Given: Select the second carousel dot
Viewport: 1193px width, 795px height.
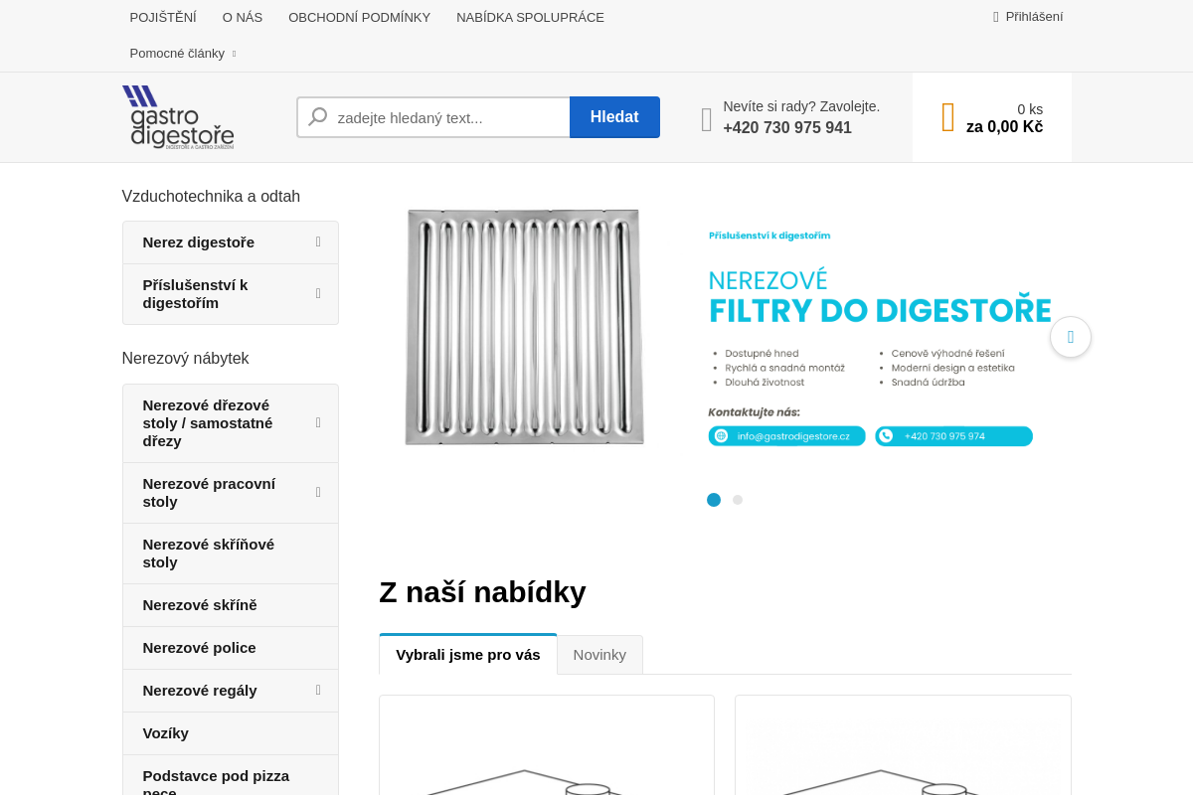Looking at the screenshot, I should pyautogui.click(x=738, y=500).
